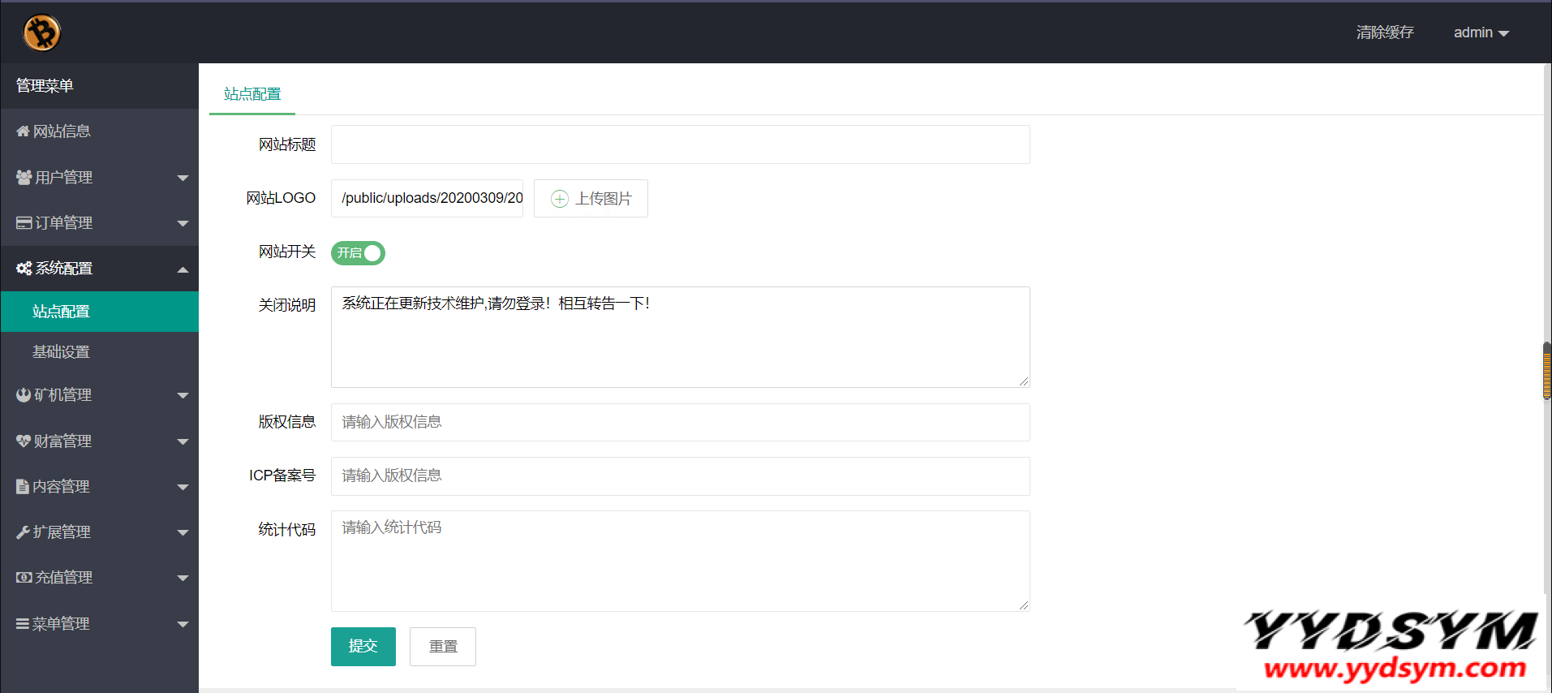The image size is (1552, 693).
Task: Click the gears icon beside 系统配置
Action: pyautogui.click(x=24, y=268)
